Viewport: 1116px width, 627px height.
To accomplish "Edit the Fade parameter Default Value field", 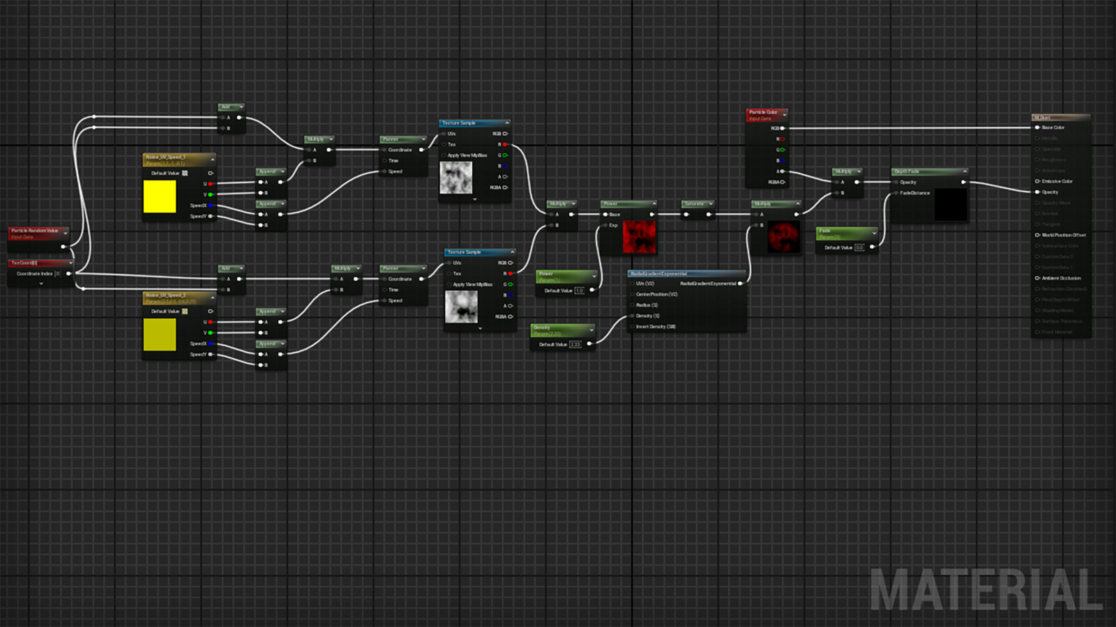I will pos(859,247).
